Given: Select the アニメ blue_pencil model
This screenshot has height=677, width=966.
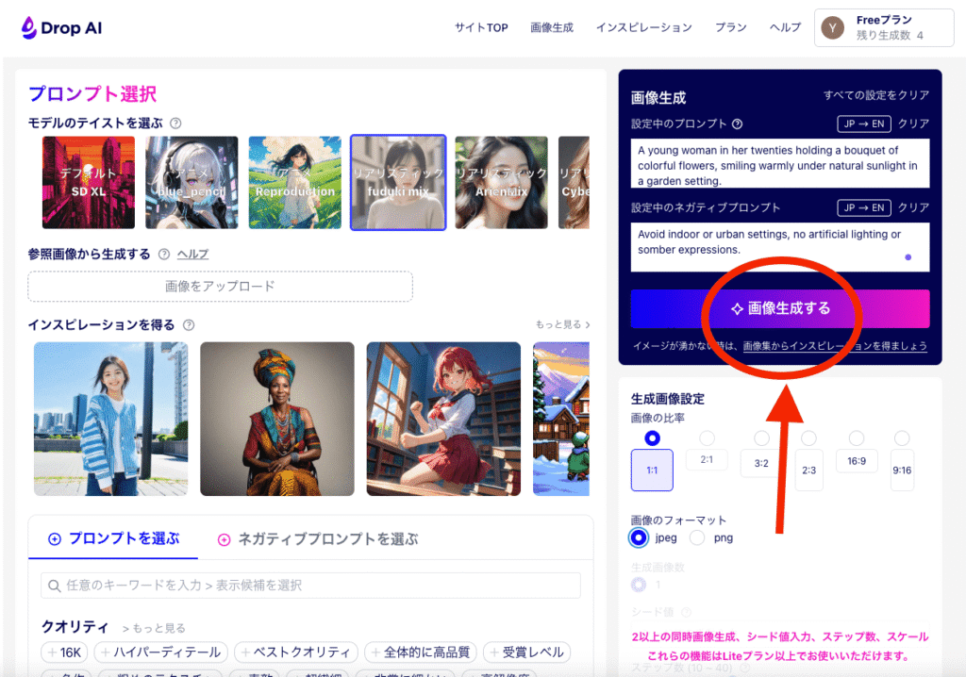Looking at the screenshot, I should (x=192, y=182).
